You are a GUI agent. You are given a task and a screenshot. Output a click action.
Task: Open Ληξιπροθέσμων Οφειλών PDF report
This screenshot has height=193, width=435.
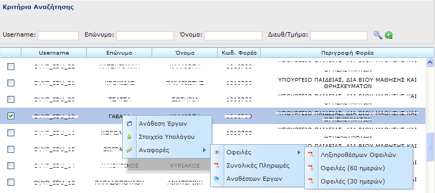tap(358, 155)
